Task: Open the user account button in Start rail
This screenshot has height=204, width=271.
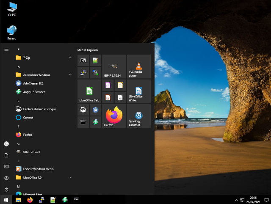Action: click(x=6, y=144)
